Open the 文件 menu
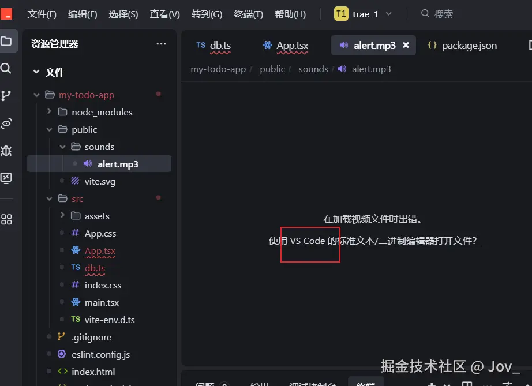Image resolution: width=532 pixels, height=386 pixels. (42, 14)
